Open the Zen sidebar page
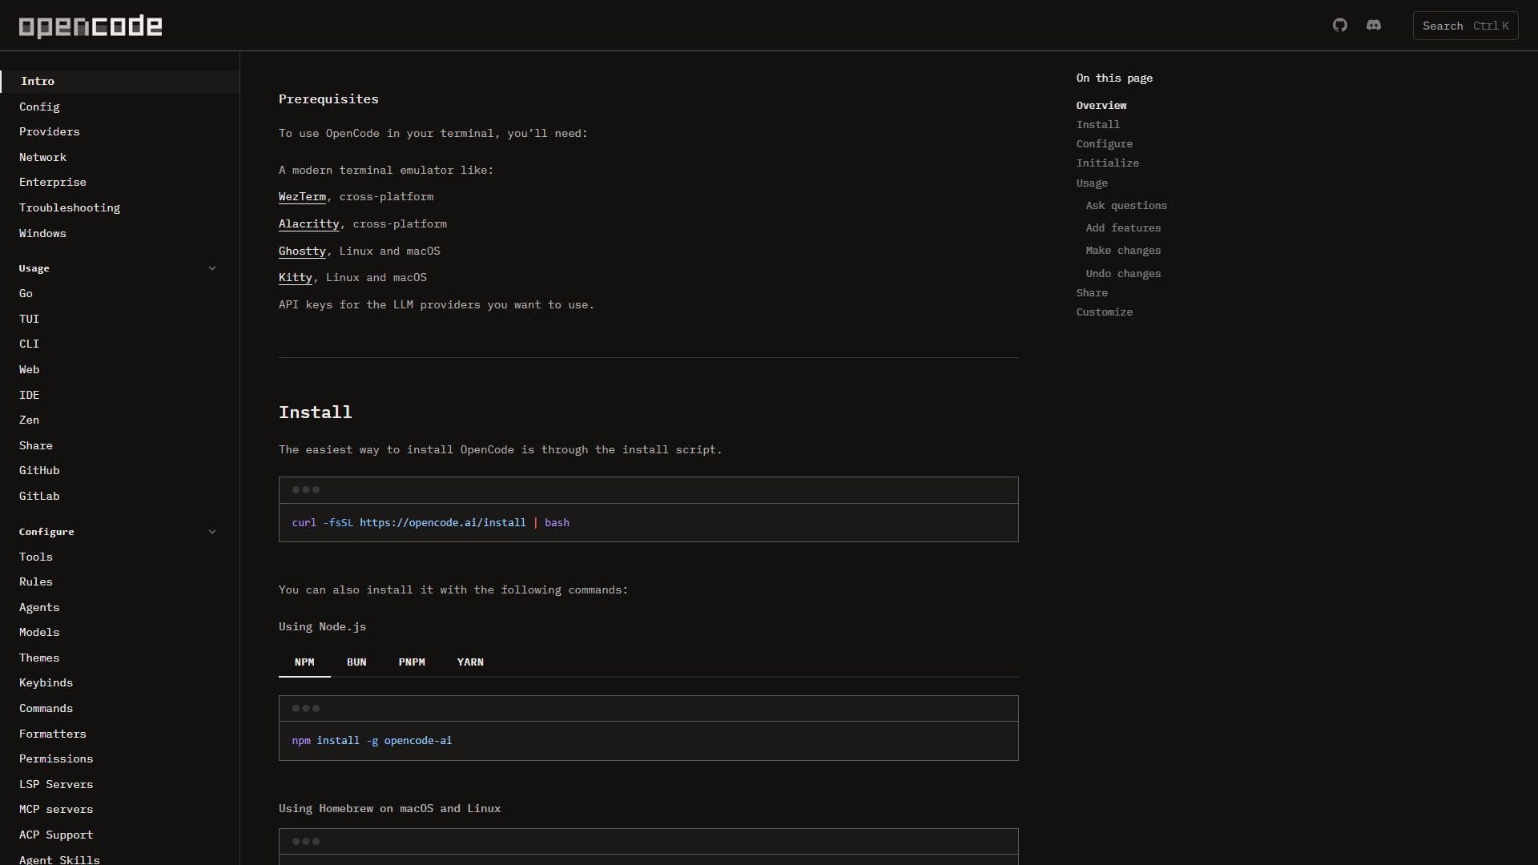 [x=29, y=420]
